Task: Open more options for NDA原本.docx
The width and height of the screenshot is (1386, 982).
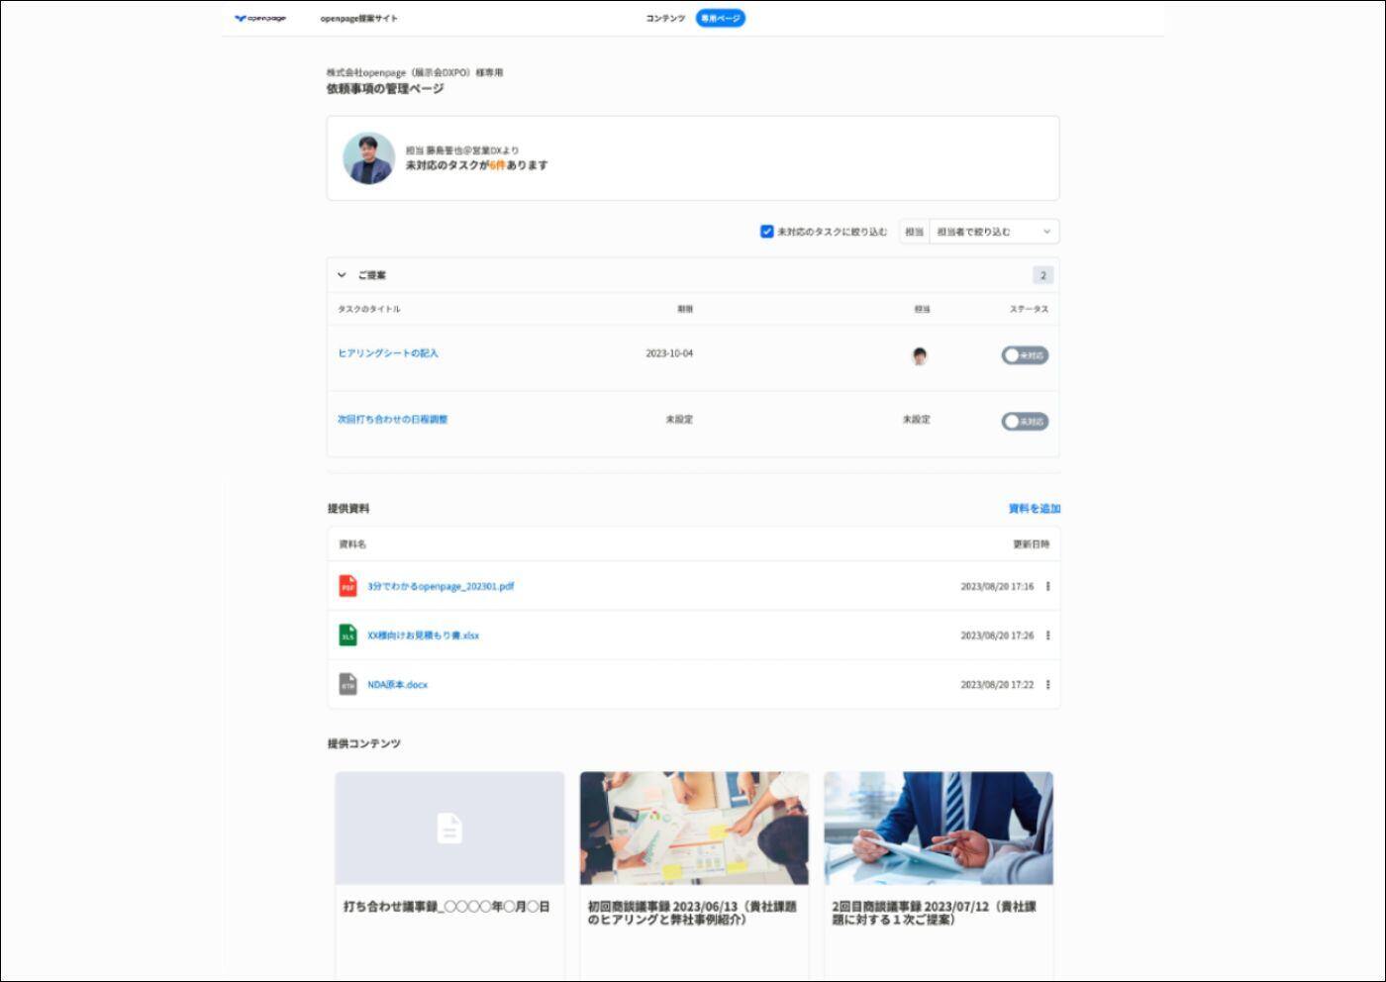Action: 1047,684
